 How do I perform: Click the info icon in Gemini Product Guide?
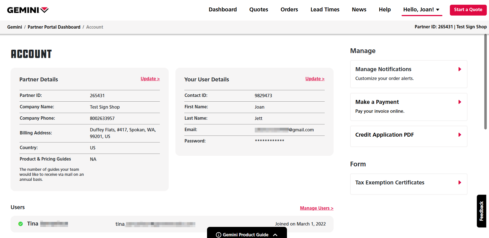click(x=218, y=235)
